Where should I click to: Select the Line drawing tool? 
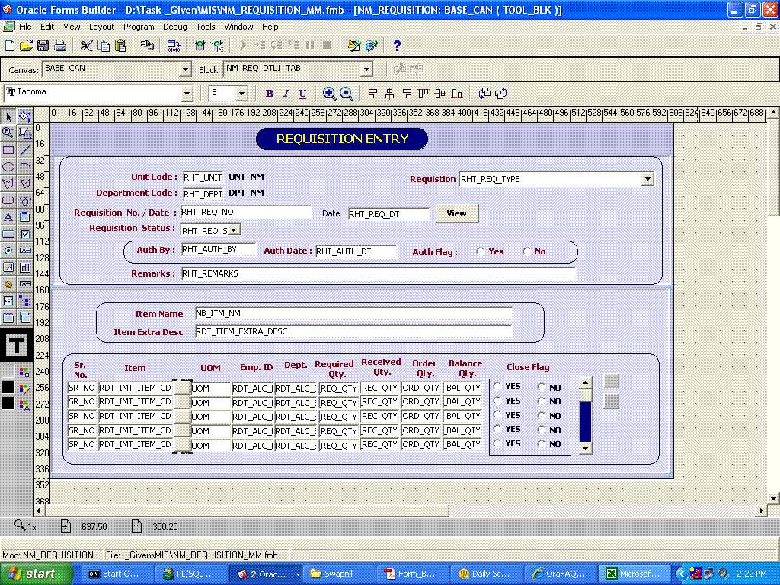tap(25, 150)
